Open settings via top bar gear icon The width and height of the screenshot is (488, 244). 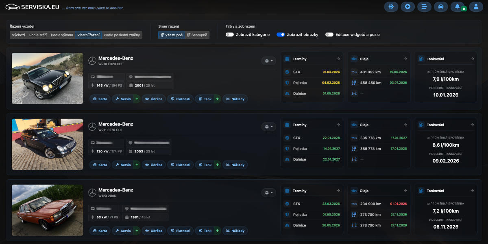(391, 7)
